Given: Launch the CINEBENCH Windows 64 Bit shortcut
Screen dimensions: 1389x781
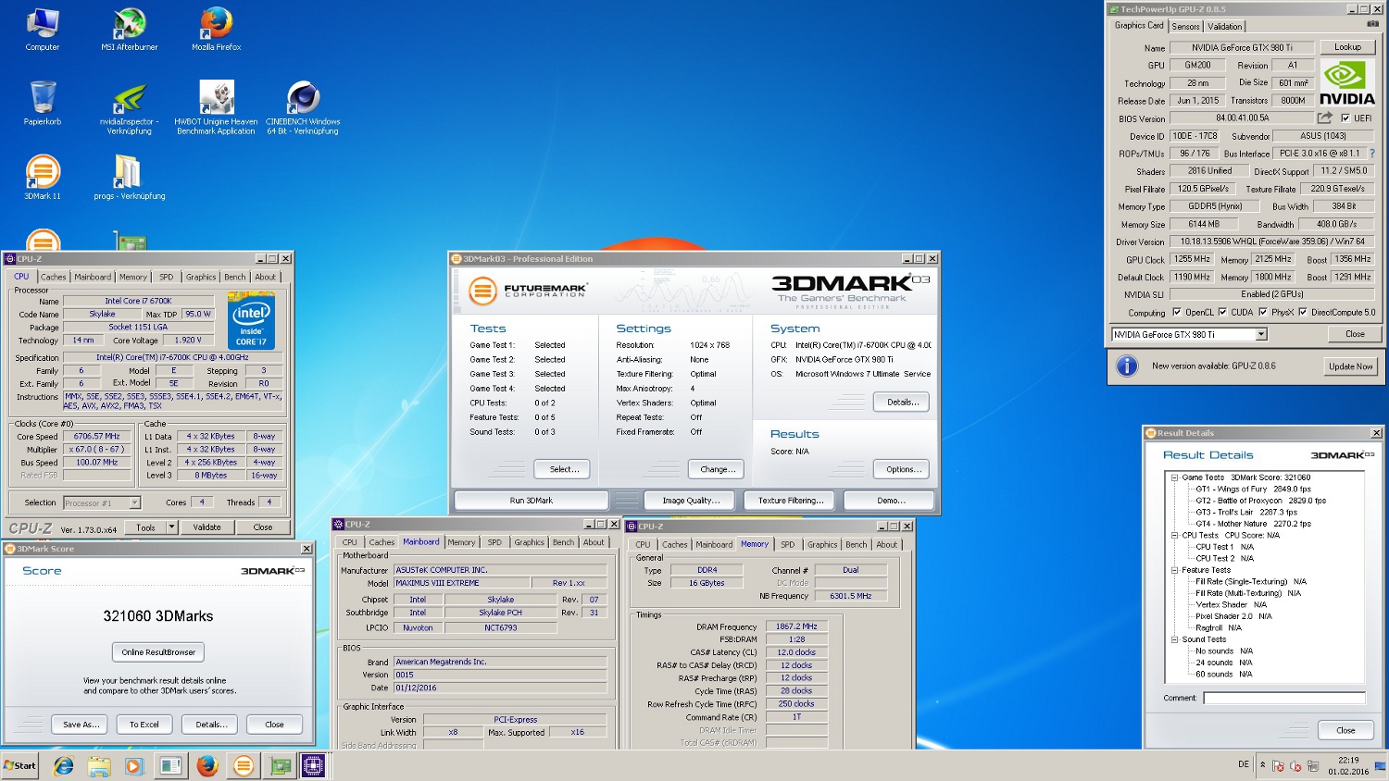Looking at the screenshot, I should point(304,107).
